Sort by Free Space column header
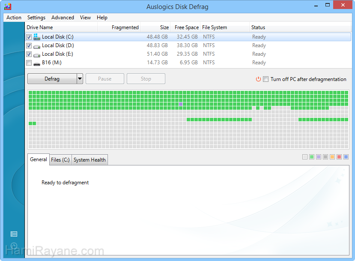The width and height of the screenshot is (355, 261). point(185,27)
